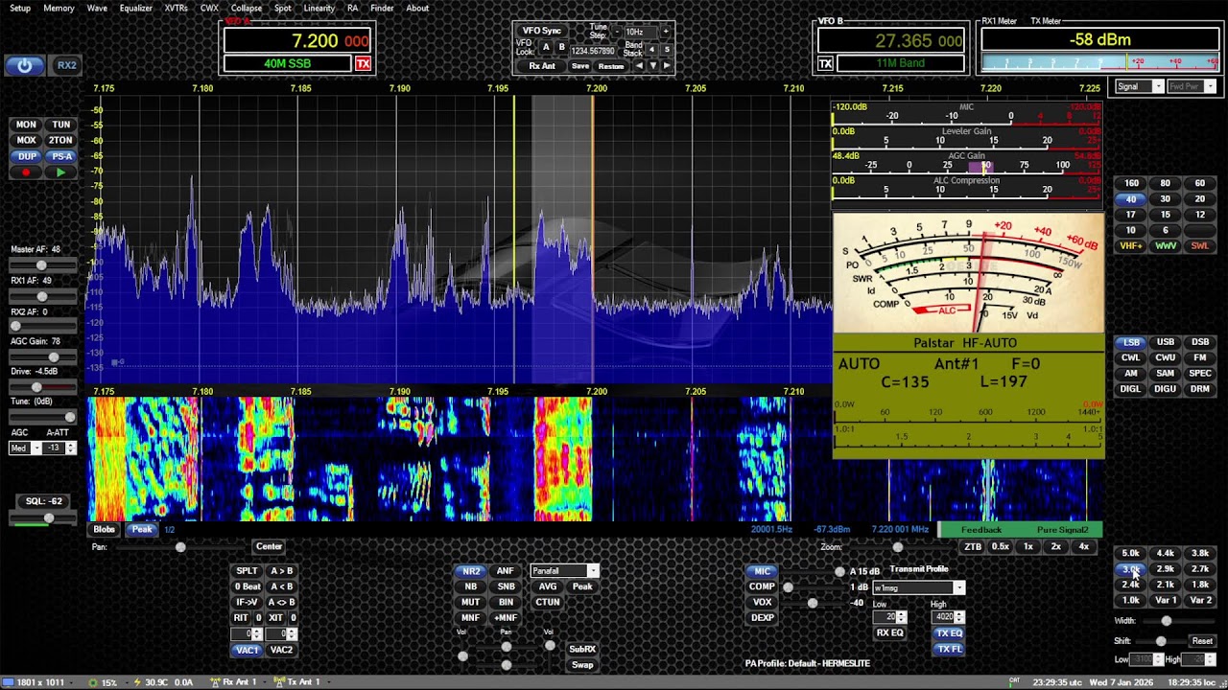Click the Center pan button
1228x690 pixels.
(x=269, y=546)
